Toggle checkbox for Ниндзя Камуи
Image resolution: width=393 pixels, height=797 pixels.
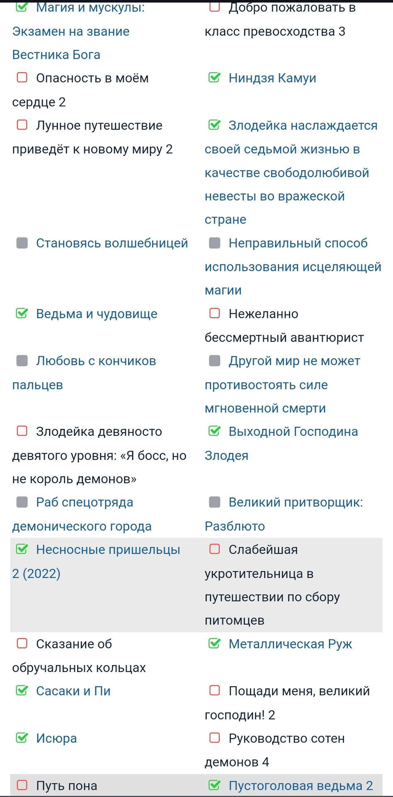click(214, 78)
